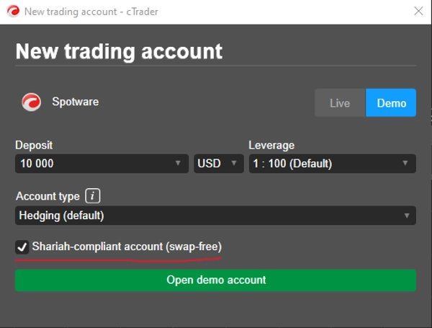Click the Deposit field label

(x=34, y=146)
